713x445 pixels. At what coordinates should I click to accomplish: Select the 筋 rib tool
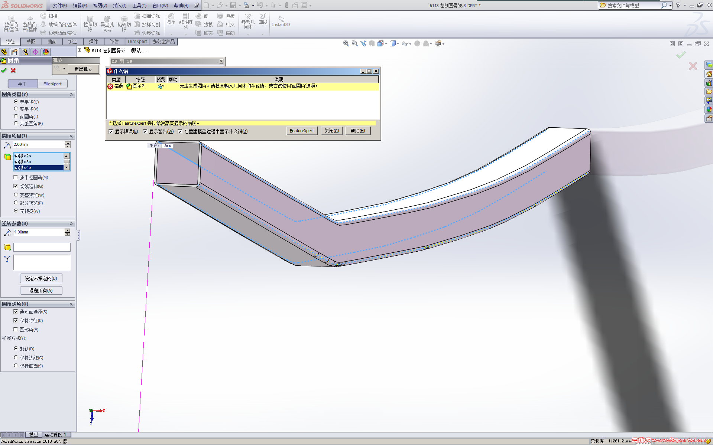pyautogui.click(x=202, y=16)
